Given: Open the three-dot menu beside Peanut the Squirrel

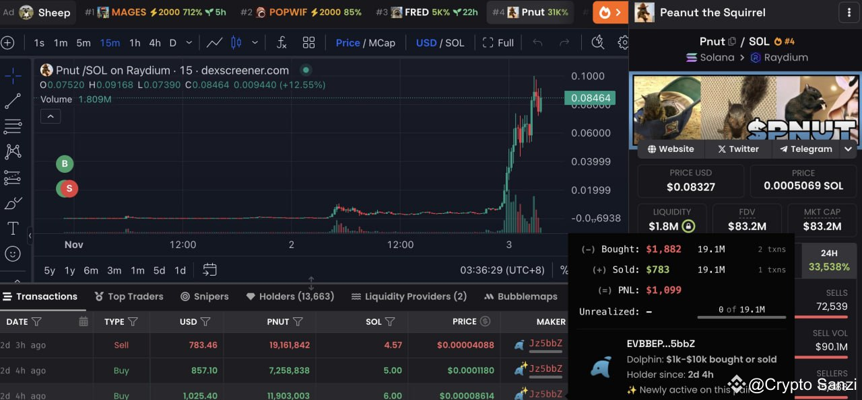Looking at the screenshot, I should click(848, 12).
